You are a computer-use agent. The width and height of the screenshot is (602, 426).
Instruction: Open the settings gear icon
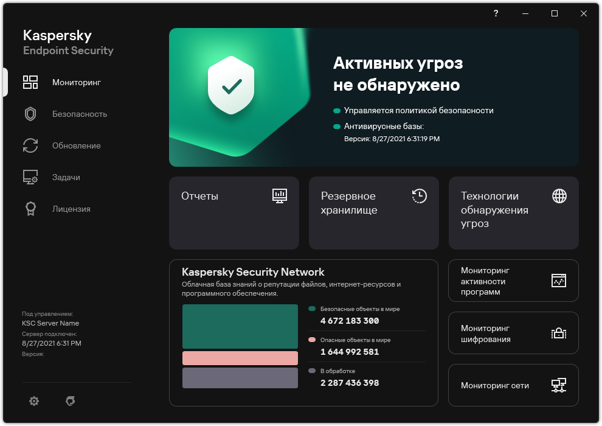pos(34,401)
